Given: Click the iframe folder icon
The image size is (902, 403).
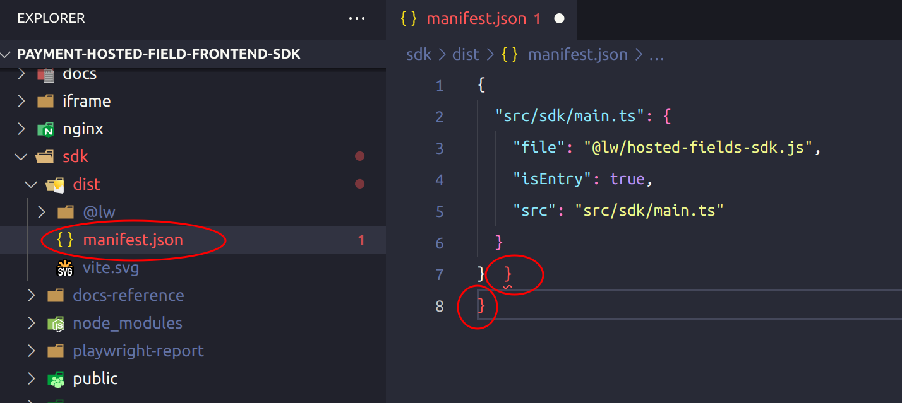Looking at the screenshot, I should tap(45, 102).
